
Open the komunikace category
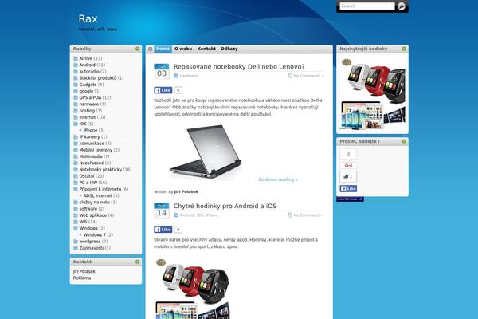[x=92, y=144]
